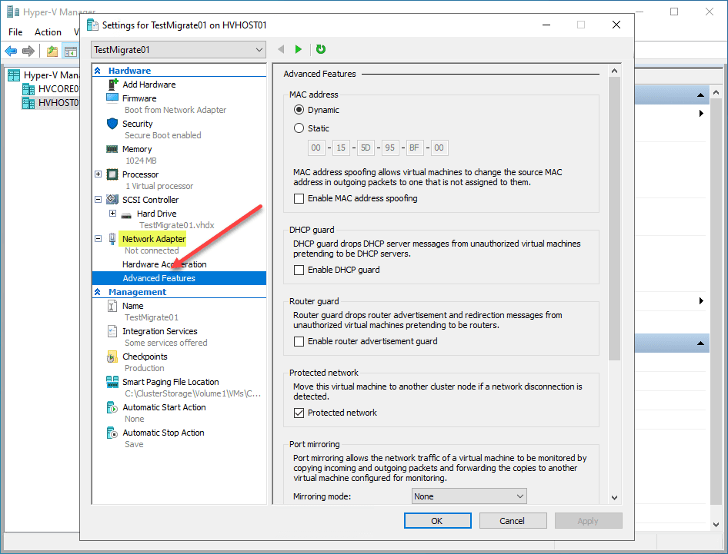This screenshot has height=554, width=728.
Task: Uncheck the Protected network checkbox
Action: [299, 413]
